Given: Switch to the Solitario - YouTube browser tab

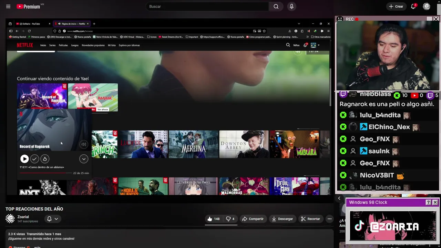Looking at the screenshot, I should [33, 24].
